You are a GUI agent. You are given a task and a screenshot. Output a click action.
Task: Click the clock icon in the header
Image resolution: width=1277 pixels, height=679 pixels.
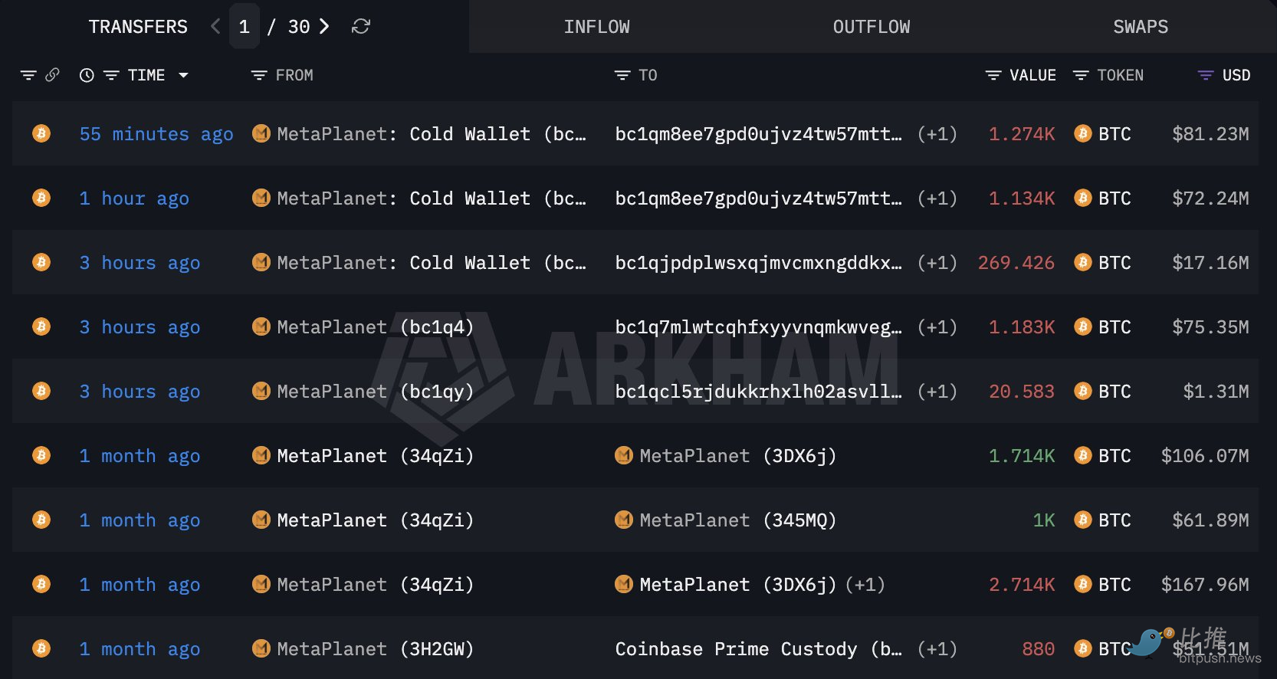tap(87, 75)
